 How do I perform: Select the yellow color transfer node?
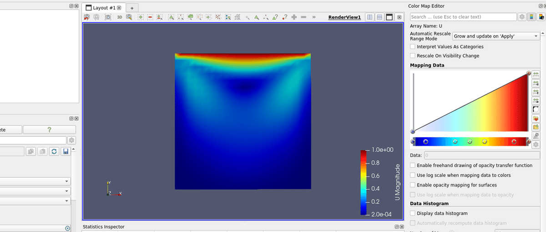(x=484, y=142)
